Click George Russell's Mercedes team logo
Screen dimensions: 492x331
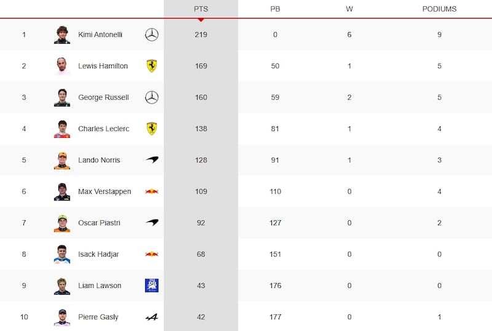151,97
